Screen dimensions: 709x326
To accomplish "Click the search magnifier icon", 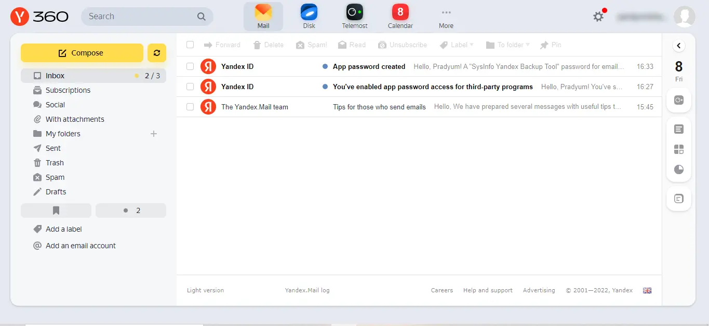I will [x=202, y=17].
